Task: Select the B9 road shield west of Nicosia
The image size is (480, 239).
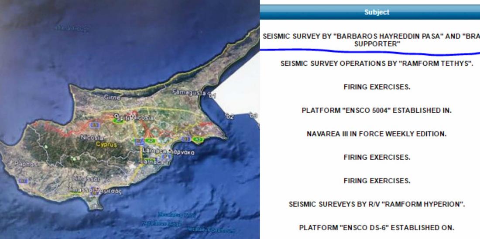Action: 94,125
